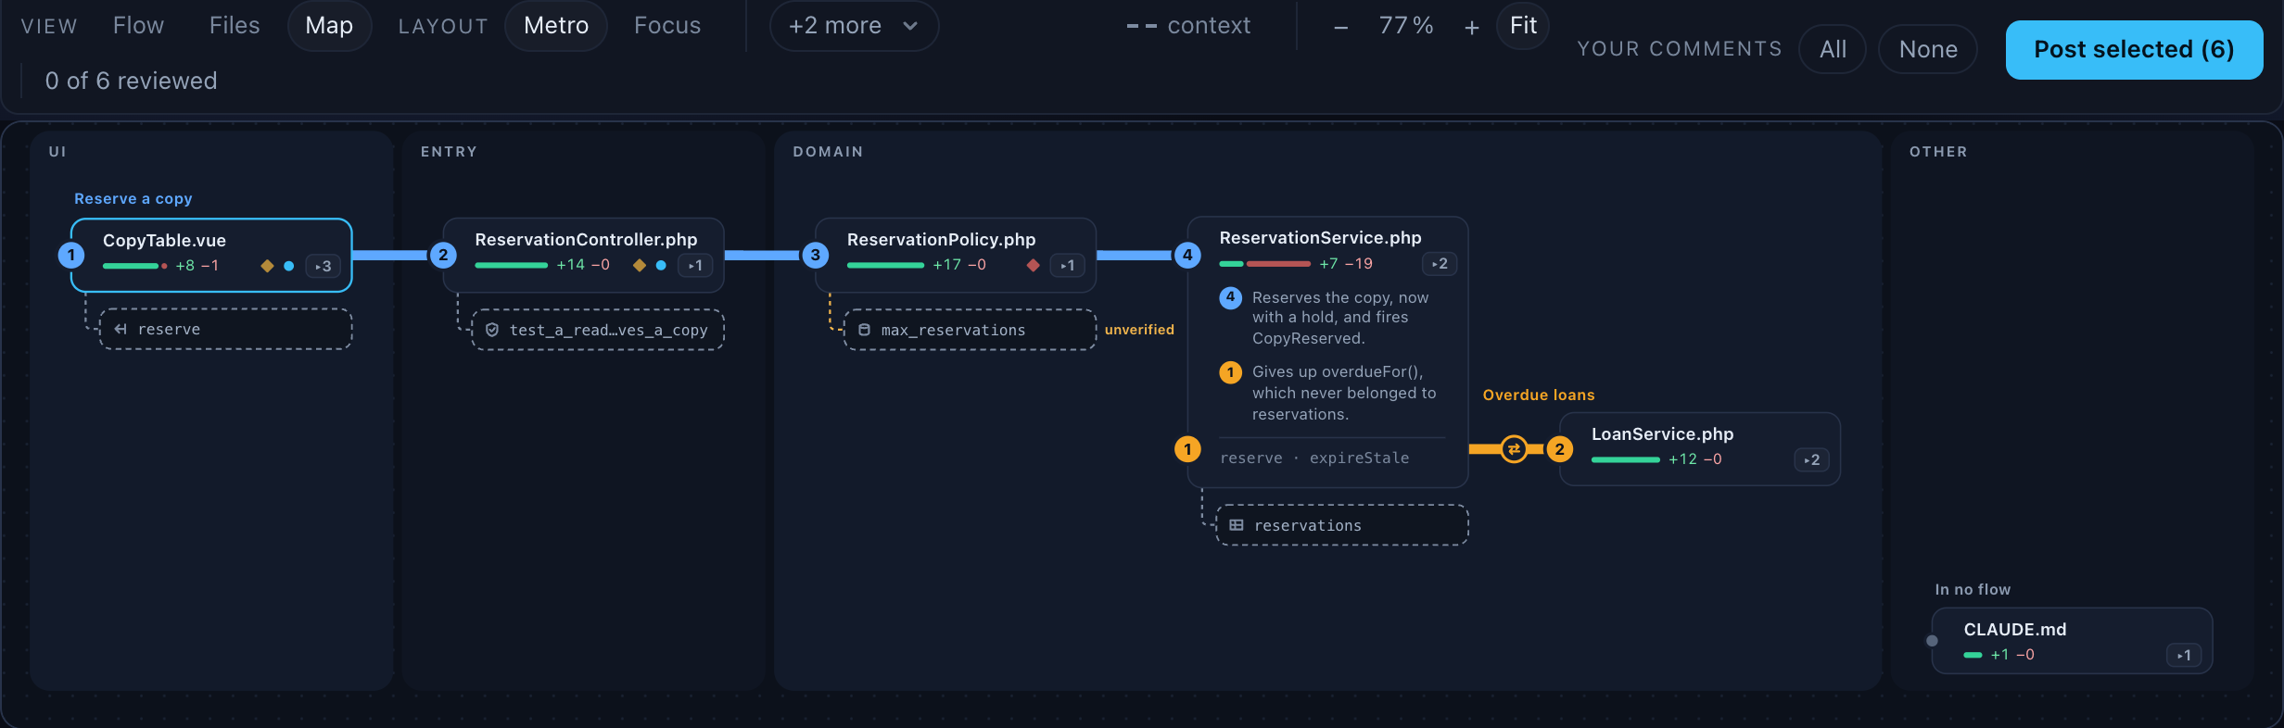Click the red diamond on ReservationPolicy.php

(1034, 265)
